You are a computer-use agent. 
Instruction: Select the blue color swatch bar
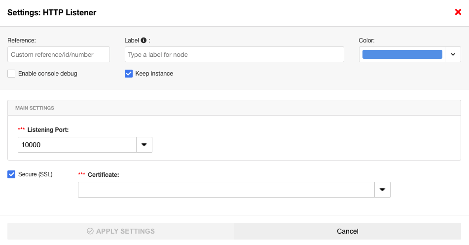coord(402,54)
